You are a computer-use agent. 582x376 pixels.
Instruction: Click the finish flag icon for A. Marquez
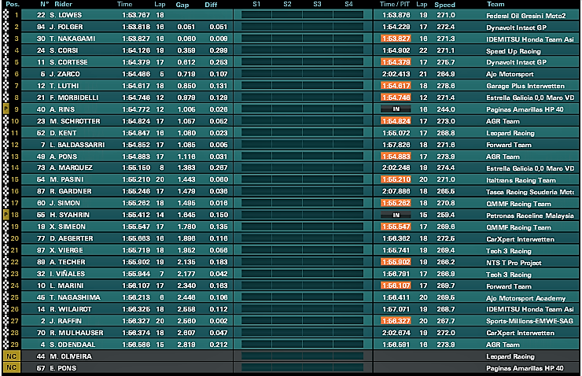(x=6, y=168)
